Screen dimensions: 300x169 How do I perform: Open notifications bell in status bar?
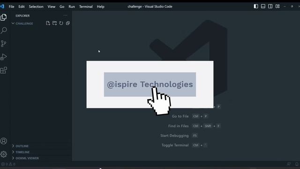pos(297,164)
